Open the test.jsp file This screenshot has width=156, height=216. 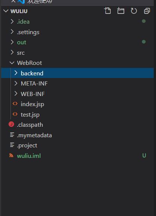click(x=77, y=114)
